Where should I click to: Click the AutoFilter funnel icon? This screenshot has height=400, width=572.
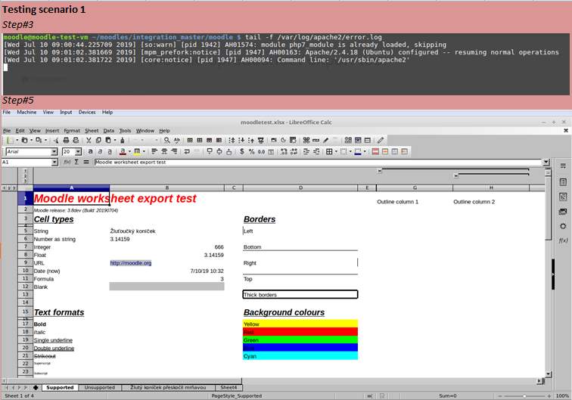coord(260,140)
